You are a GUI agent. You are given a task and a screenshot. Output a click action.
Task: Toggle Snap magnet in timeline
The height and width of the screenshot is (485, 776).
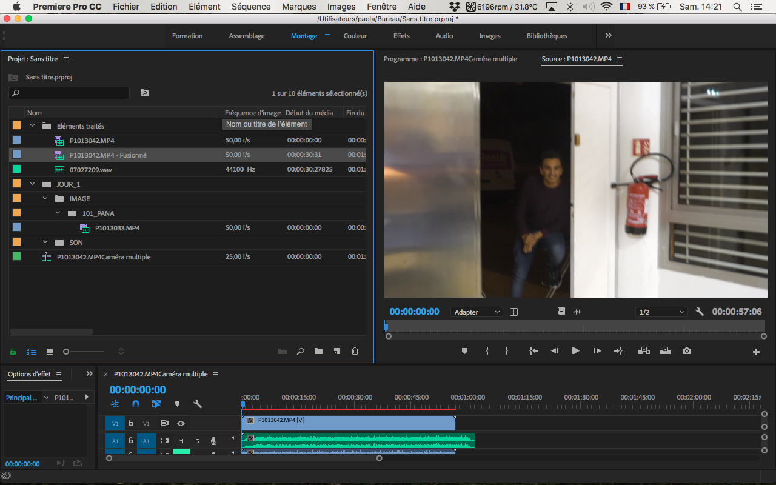[x=136, y=404]
